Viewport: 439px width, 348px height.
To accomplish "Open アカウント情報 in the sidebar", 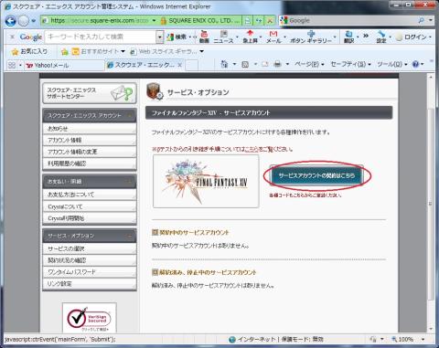I will [x=90, y=140].
